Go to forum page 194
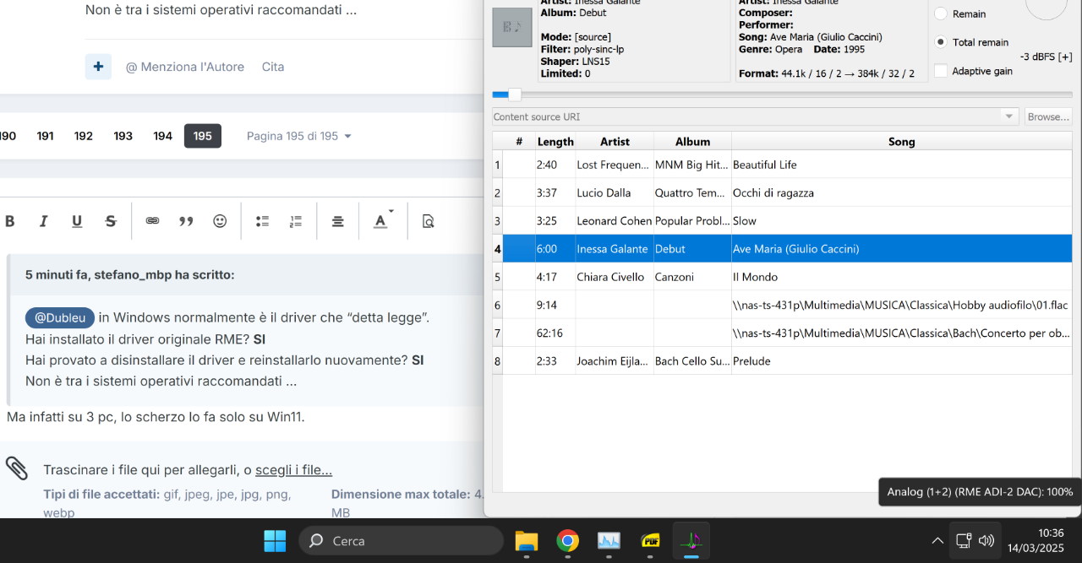This screenshot has width=1082, height=563. 163,136
